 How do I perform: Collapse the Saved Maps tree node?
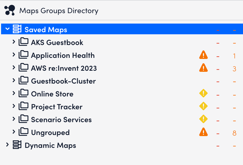7,29
